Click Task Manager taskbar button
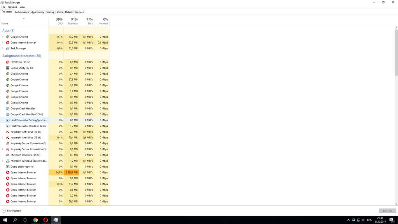This screenshot has width=398, height=224. (x=56, y=220)
